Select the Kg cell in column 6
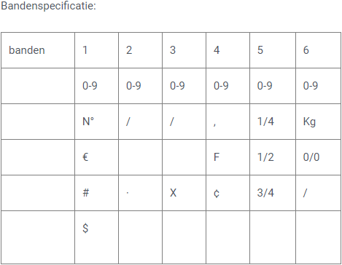The image size is (342, 265). pyautogui.click(x=318, y=122)
